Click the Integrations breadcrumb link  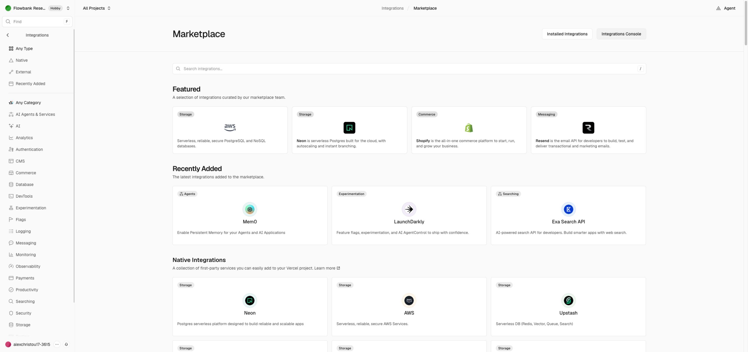point(392,8)
